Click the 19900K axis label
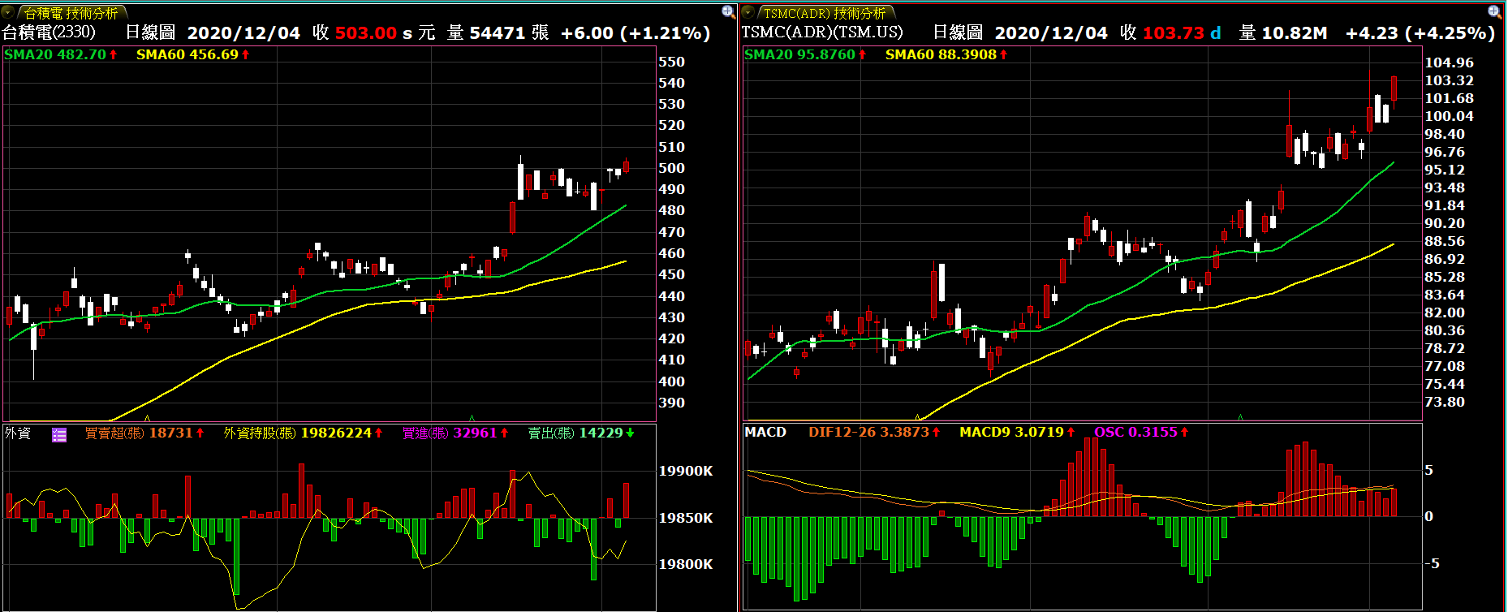Viewport: 1508px width, 612px height. [685, 471]
